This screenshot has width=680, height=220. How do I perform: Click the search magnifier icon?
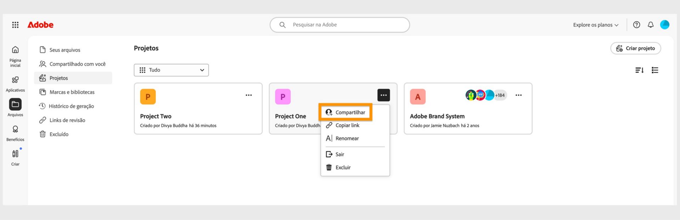pos(282,25)
